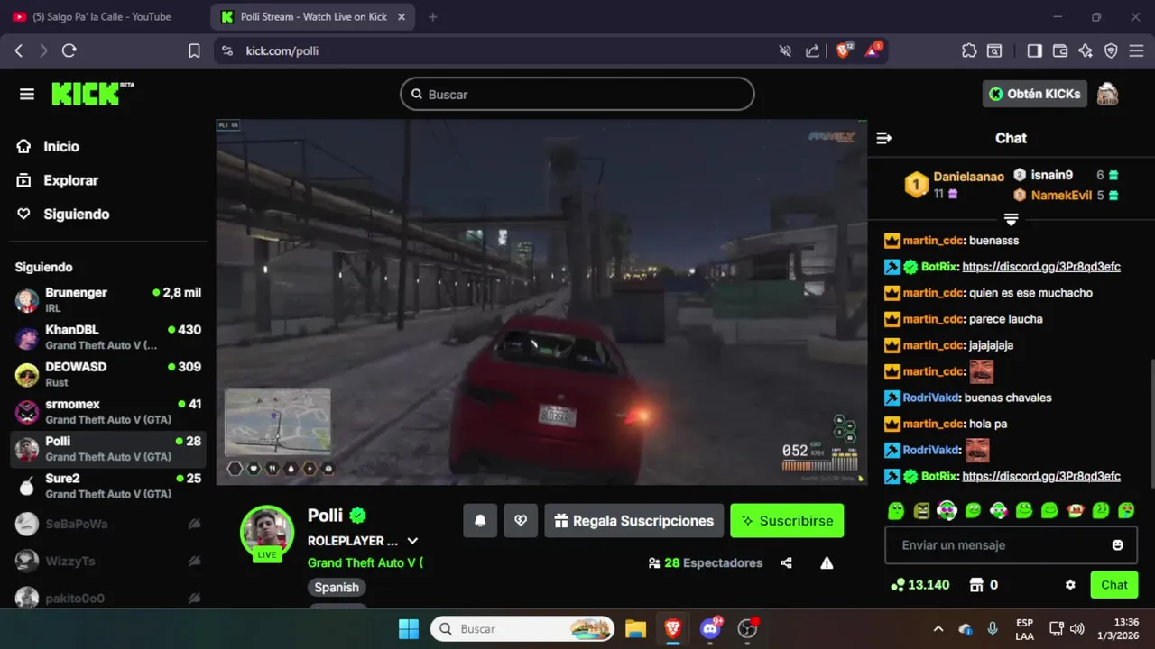Click the Suscribirse button
Image resolution: width=1155 pixels, height=649 pixels.
click(x=787, y=521)
